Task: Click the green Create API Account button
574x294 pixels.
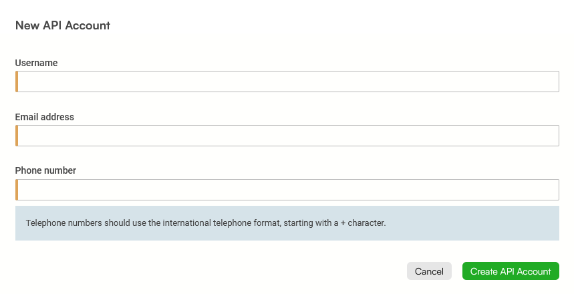Action: pyautogui.click(x=511, y=271)
